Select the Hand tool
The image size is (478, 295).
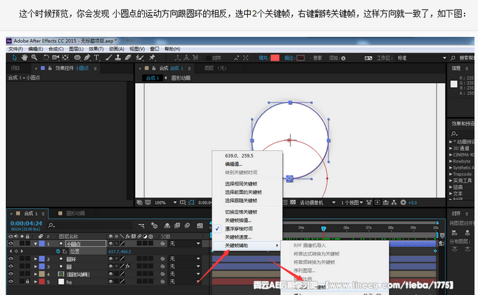(x=24, y=57)
